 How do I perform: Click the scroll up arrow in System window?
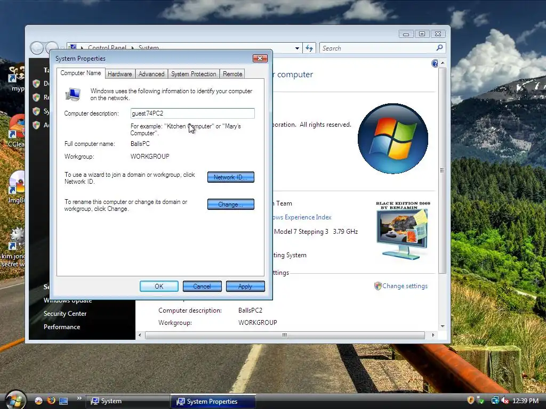pyautogui.click(x=442, y=63)
